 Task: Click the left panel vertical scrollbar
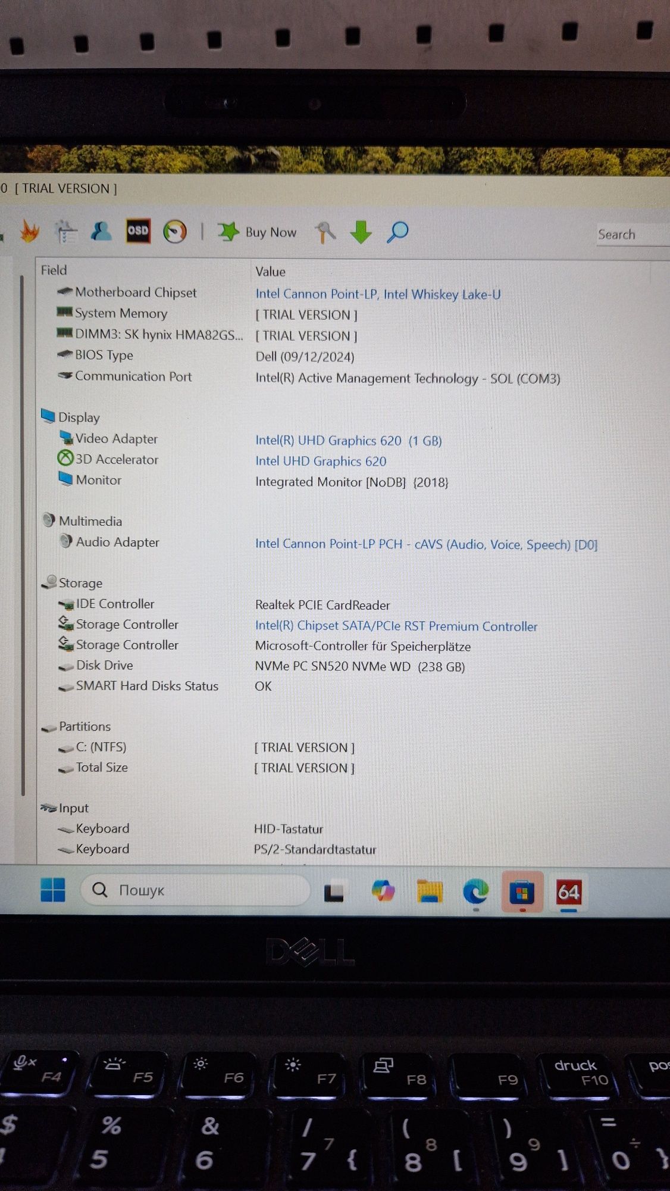23,534
